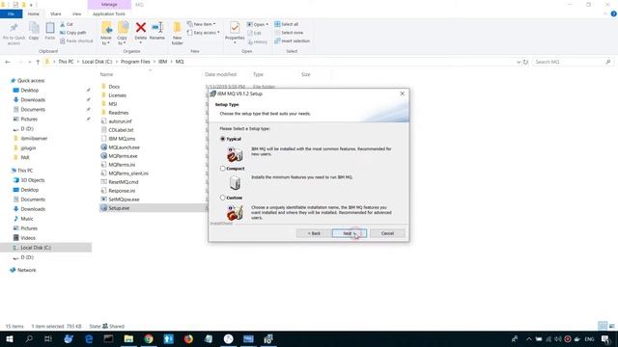618x347 pixels.
Task: Open Chrome from the taskbar
Action: click(x=149, y=338)
